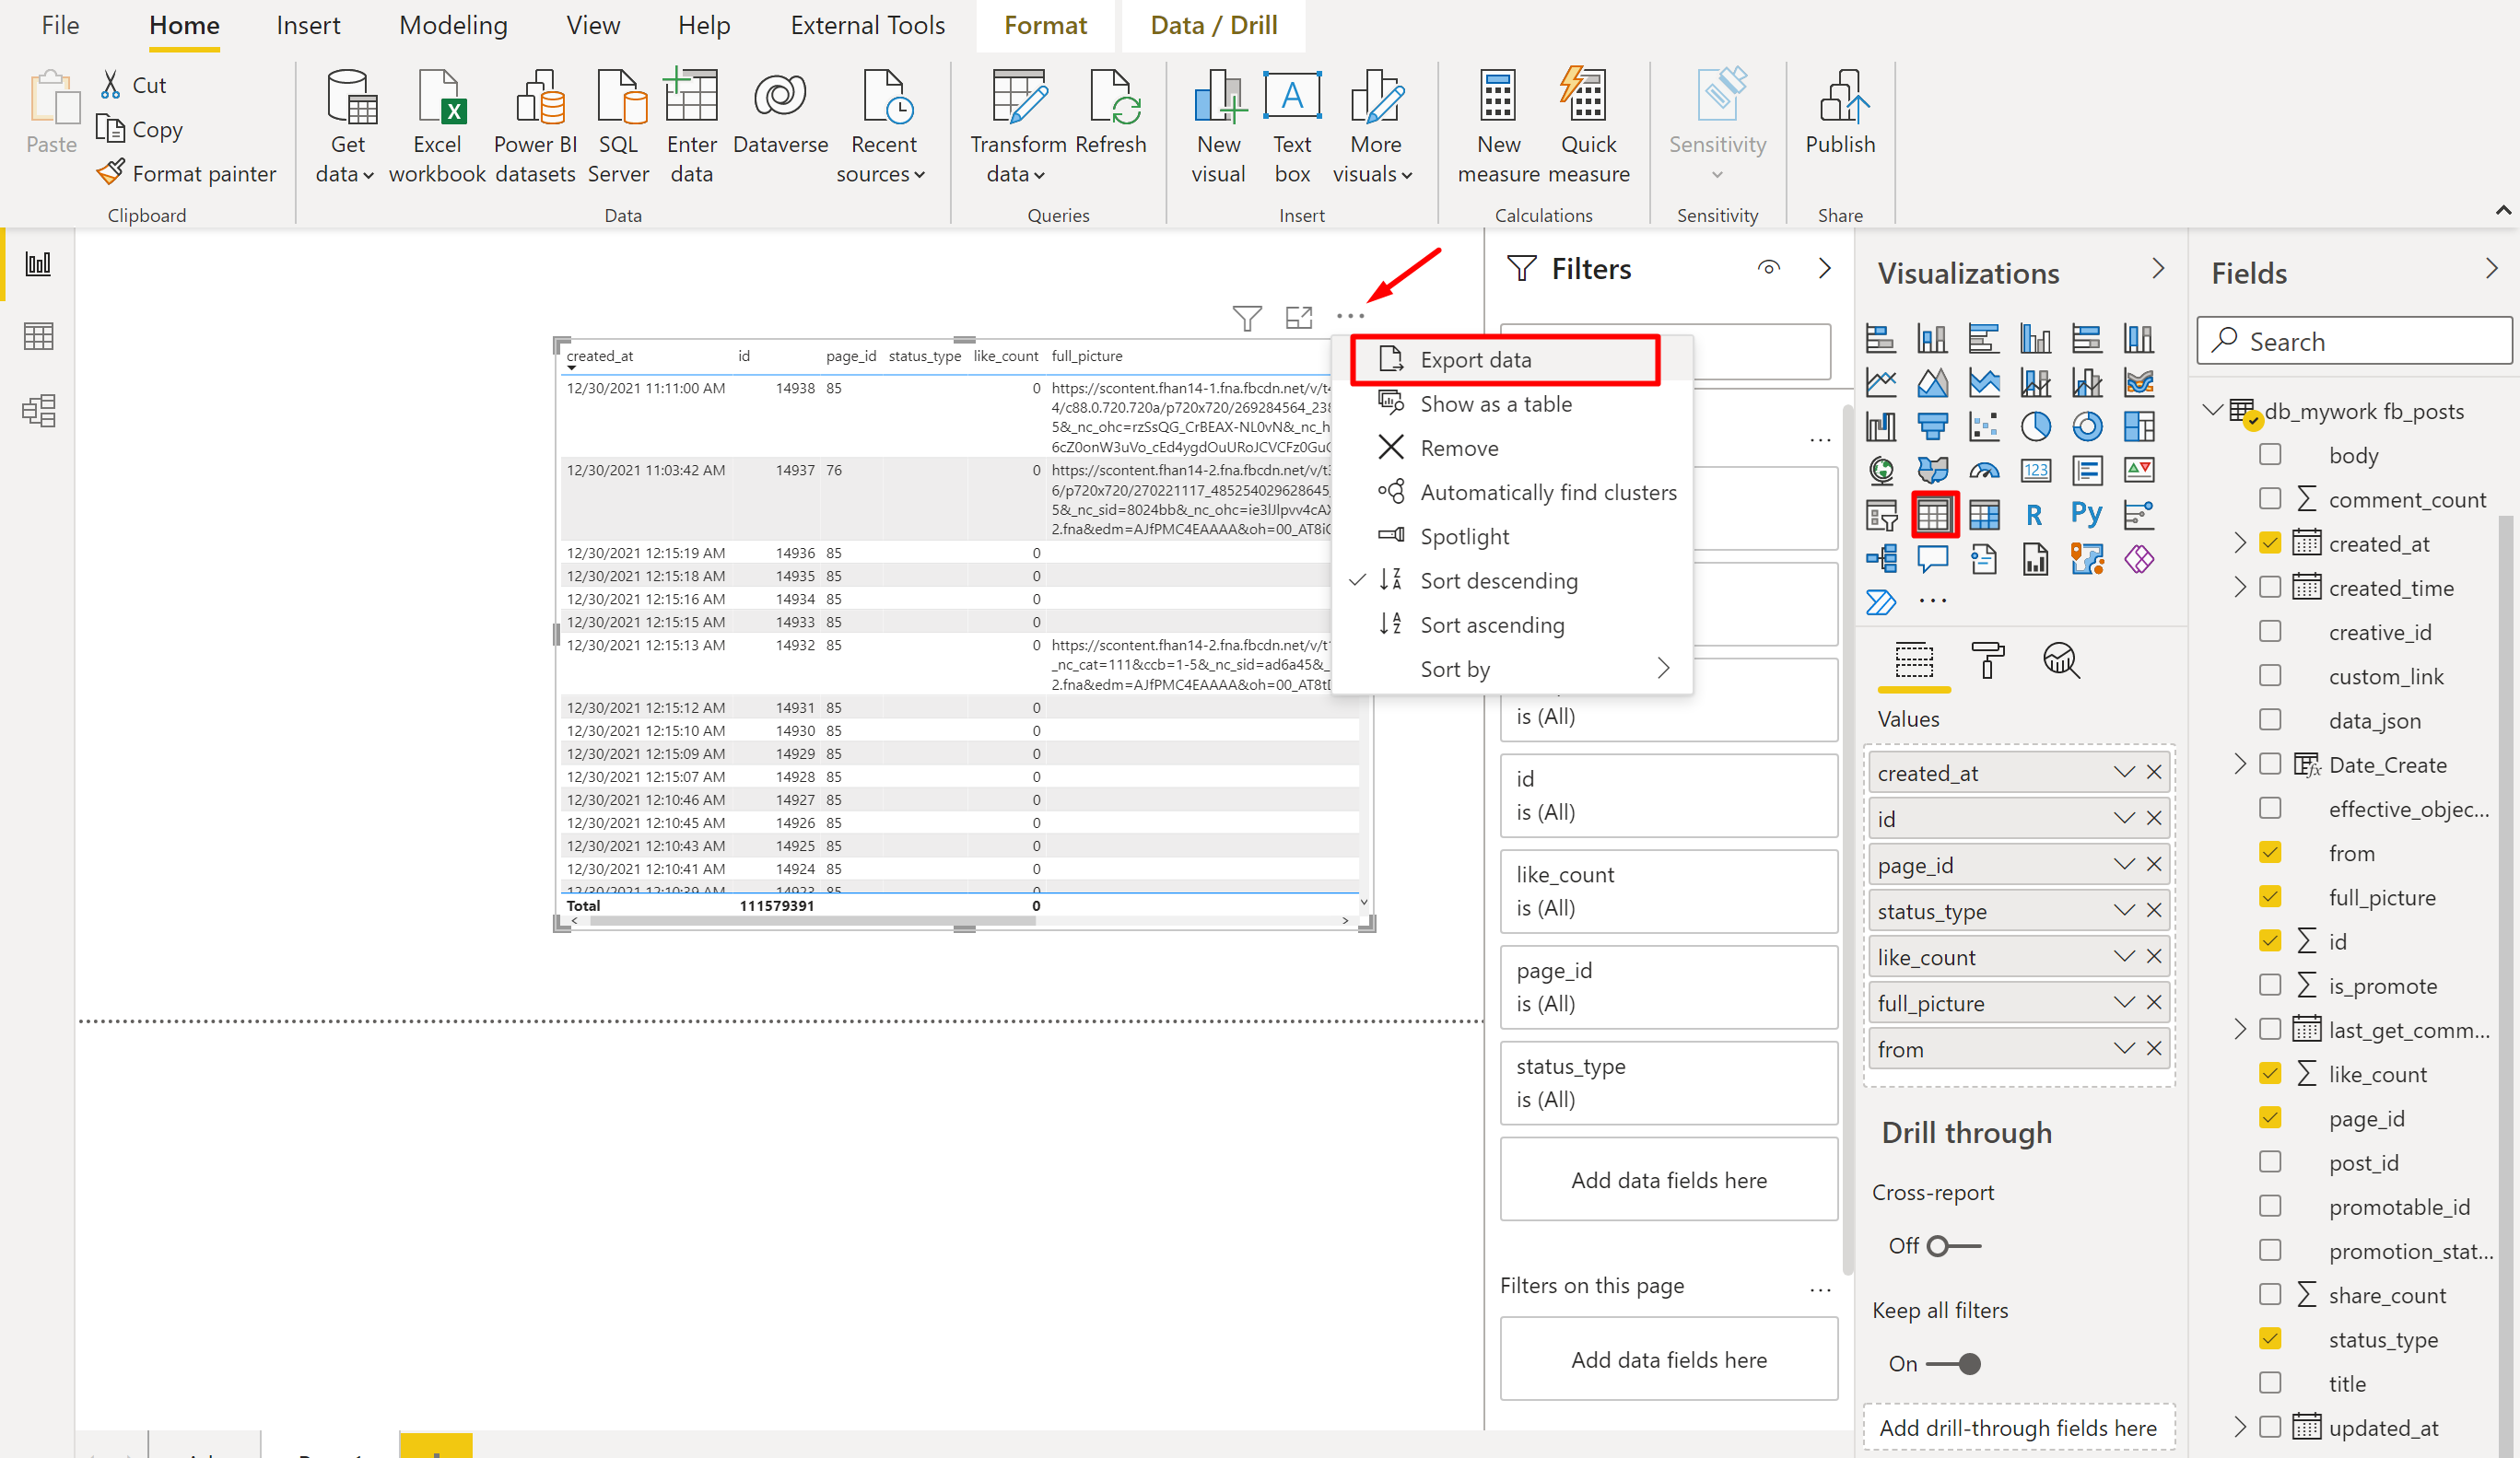This screenshot has height=1458, width=2520.
Task: Click the Copy button
Action: (139, 130)
